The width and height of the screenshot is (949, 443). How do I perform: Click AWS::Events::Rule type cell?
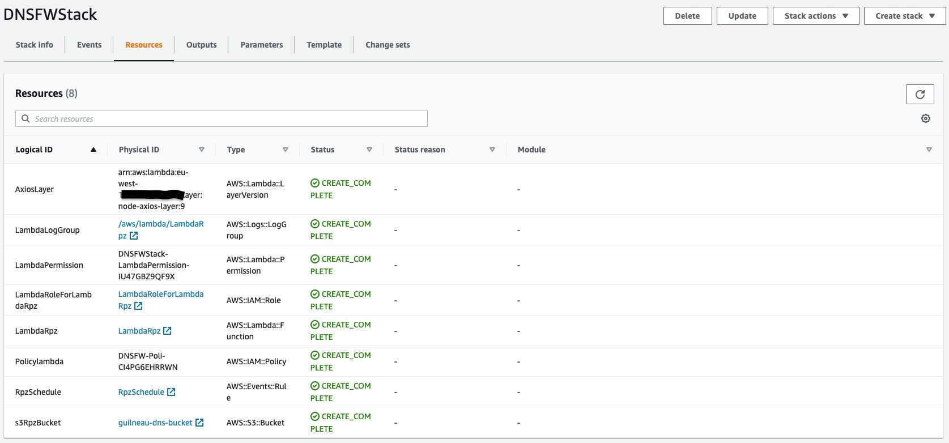coord(257,392)
